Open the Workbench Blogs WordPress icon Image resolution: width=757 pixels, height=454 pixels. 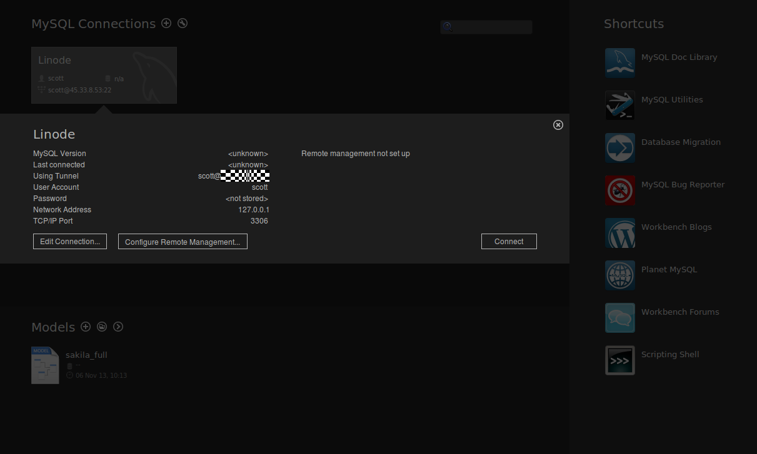pyautogui.click(x=619, y=233)
